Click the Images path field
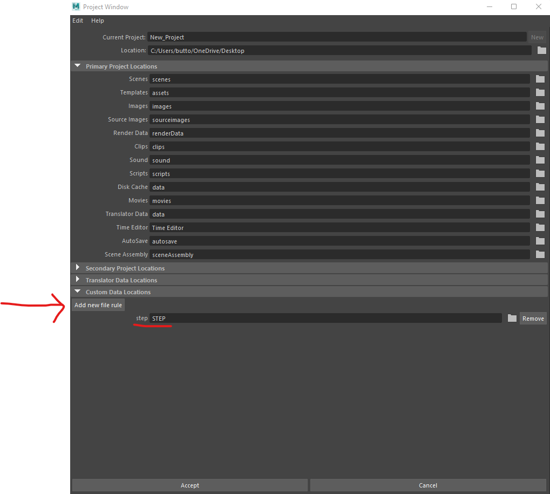 339,106
